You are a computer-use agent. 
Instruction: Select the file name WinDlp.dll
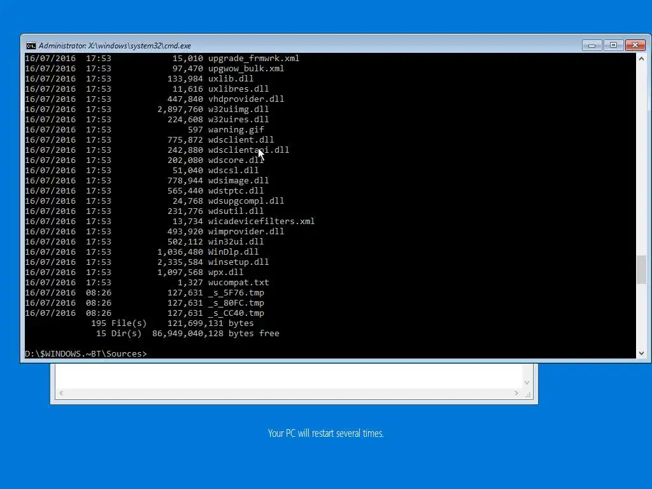[233, 252]
